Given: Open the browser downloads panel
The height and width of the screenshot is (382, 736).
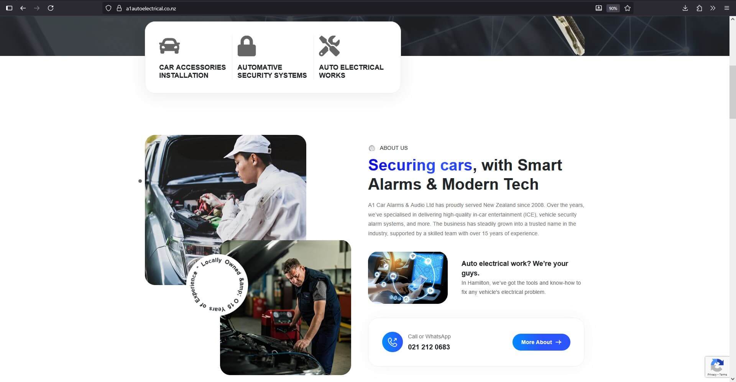Looking at the screenshot, I should pyautogui.click(x=685, y=8).
